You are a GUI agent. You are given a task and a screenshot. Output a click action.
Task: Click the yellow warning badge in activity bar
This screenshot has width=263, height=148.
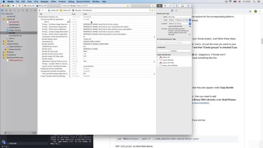(x=128, y=6)
